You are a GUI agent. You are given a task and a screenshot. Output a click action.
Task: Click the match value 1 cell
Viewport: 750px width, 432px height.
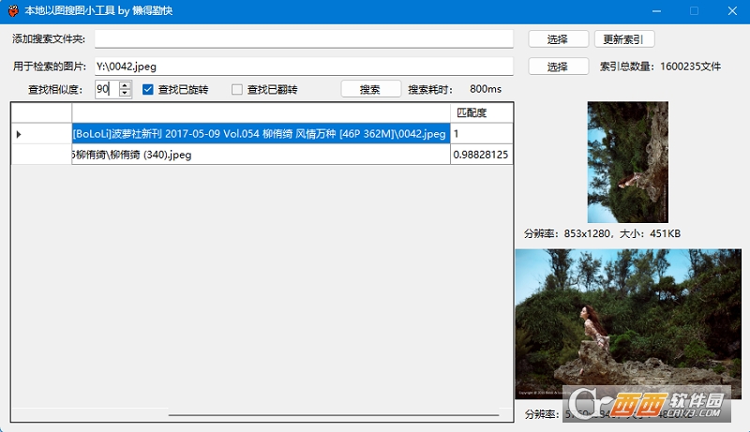coord(481,134)
